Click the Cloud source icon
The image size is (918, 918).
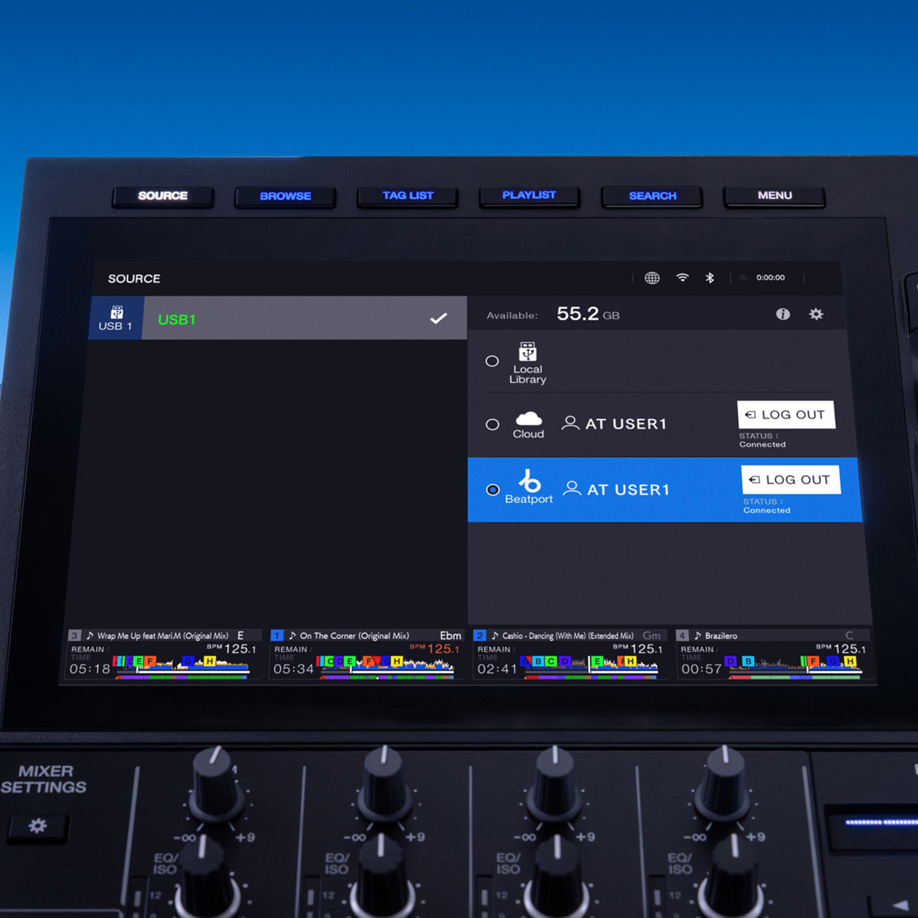[528, 419]
